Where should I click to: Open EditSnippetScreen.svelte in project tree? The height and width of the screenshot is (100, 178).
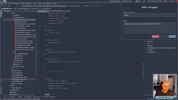point(25,24)
